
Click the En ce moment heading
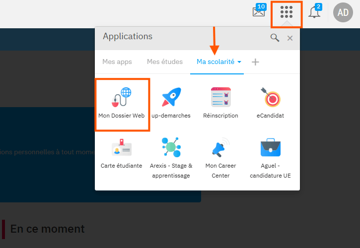[x=47, y=229]
